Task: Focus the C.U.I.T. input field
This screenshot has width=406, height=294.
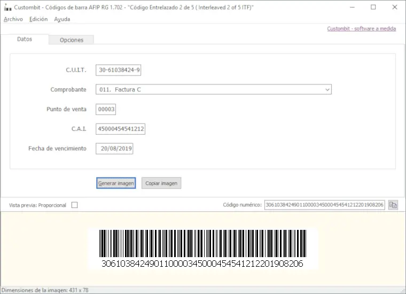Action: 119,70
